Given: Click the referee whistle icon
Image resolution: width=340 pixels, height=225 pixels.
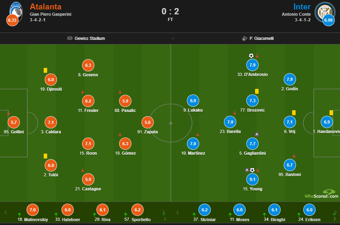Looking at the screenshot, I should coord(245,38).
